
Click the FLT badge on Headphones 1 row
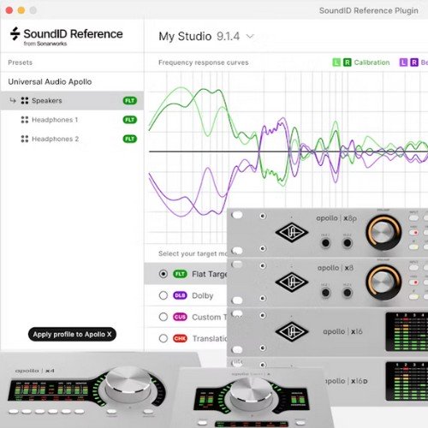coord(130,120)
